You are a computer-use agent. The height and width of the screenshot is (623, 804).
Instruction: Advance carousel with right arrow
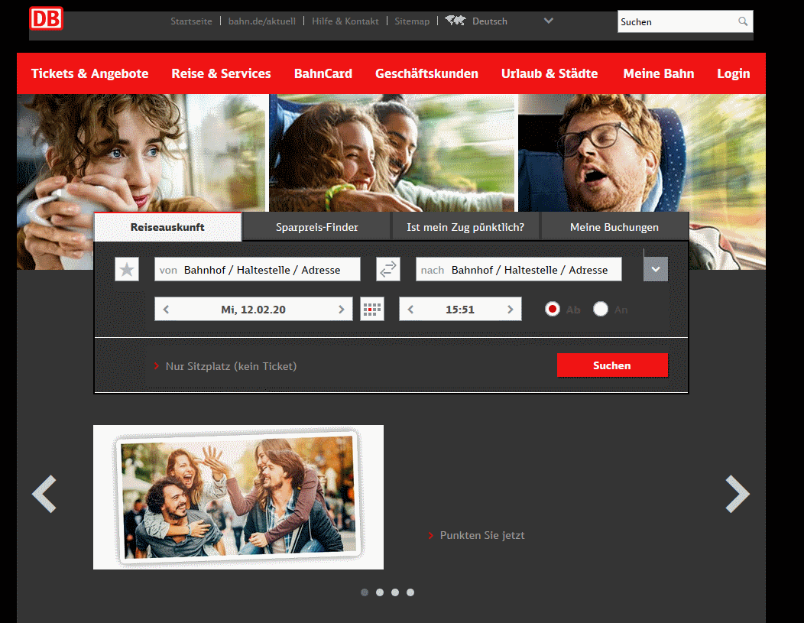737,495
